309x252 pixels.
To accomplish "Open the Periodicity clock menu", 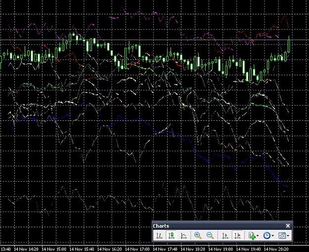I will (267, 236).
